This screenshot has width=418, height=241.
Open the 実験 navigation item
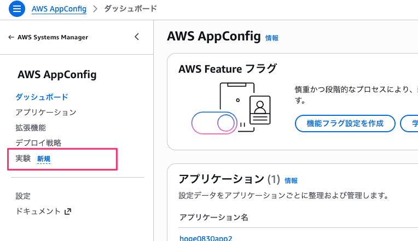pos(23,158)
